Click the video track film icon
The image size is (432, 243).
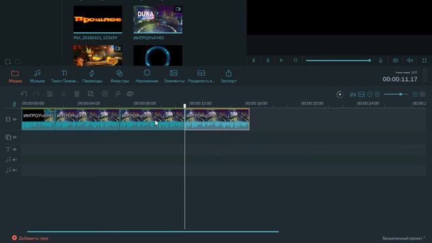tap(7, 119)
